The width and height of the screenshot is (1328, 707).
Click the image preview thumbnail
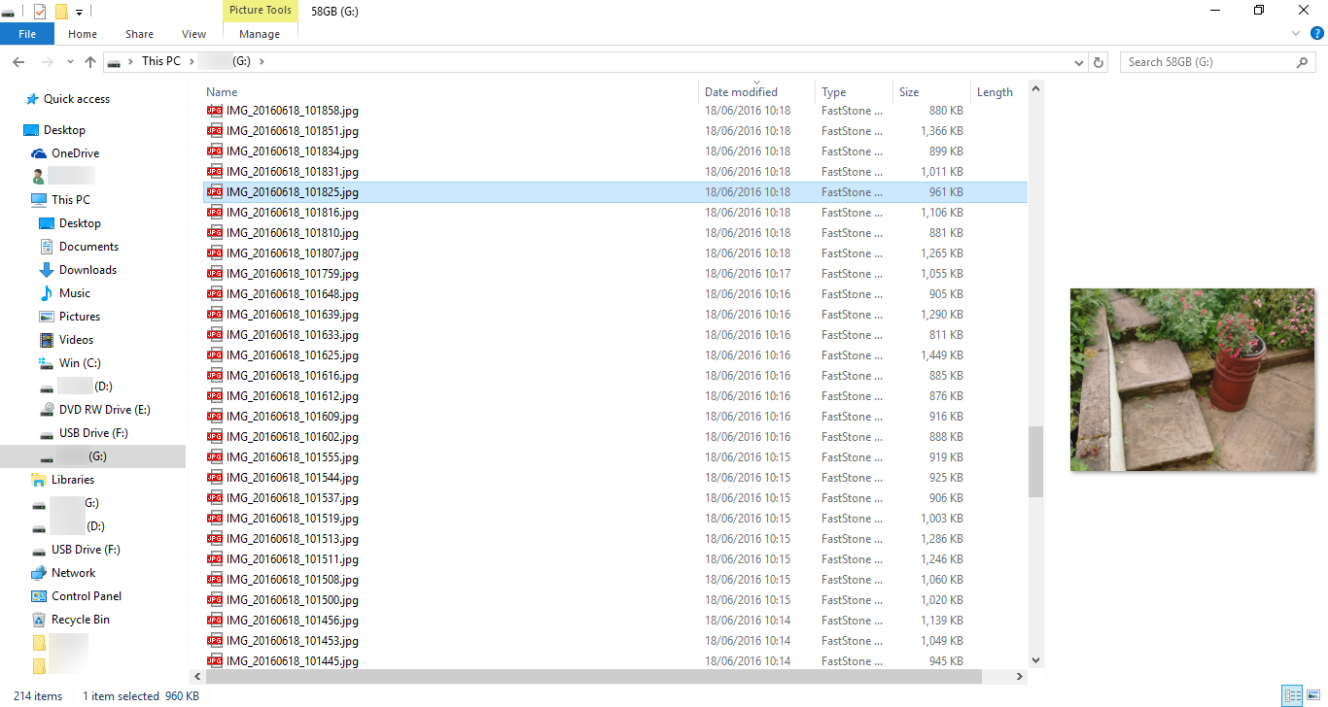coord(1192,380)
